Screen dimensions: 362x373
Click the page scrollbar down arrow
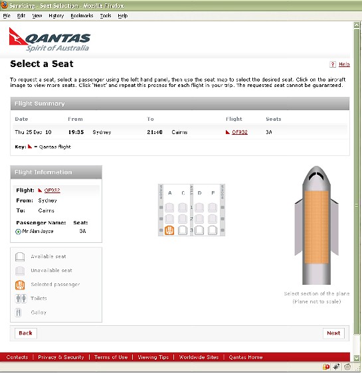click(x=356, y=358)
